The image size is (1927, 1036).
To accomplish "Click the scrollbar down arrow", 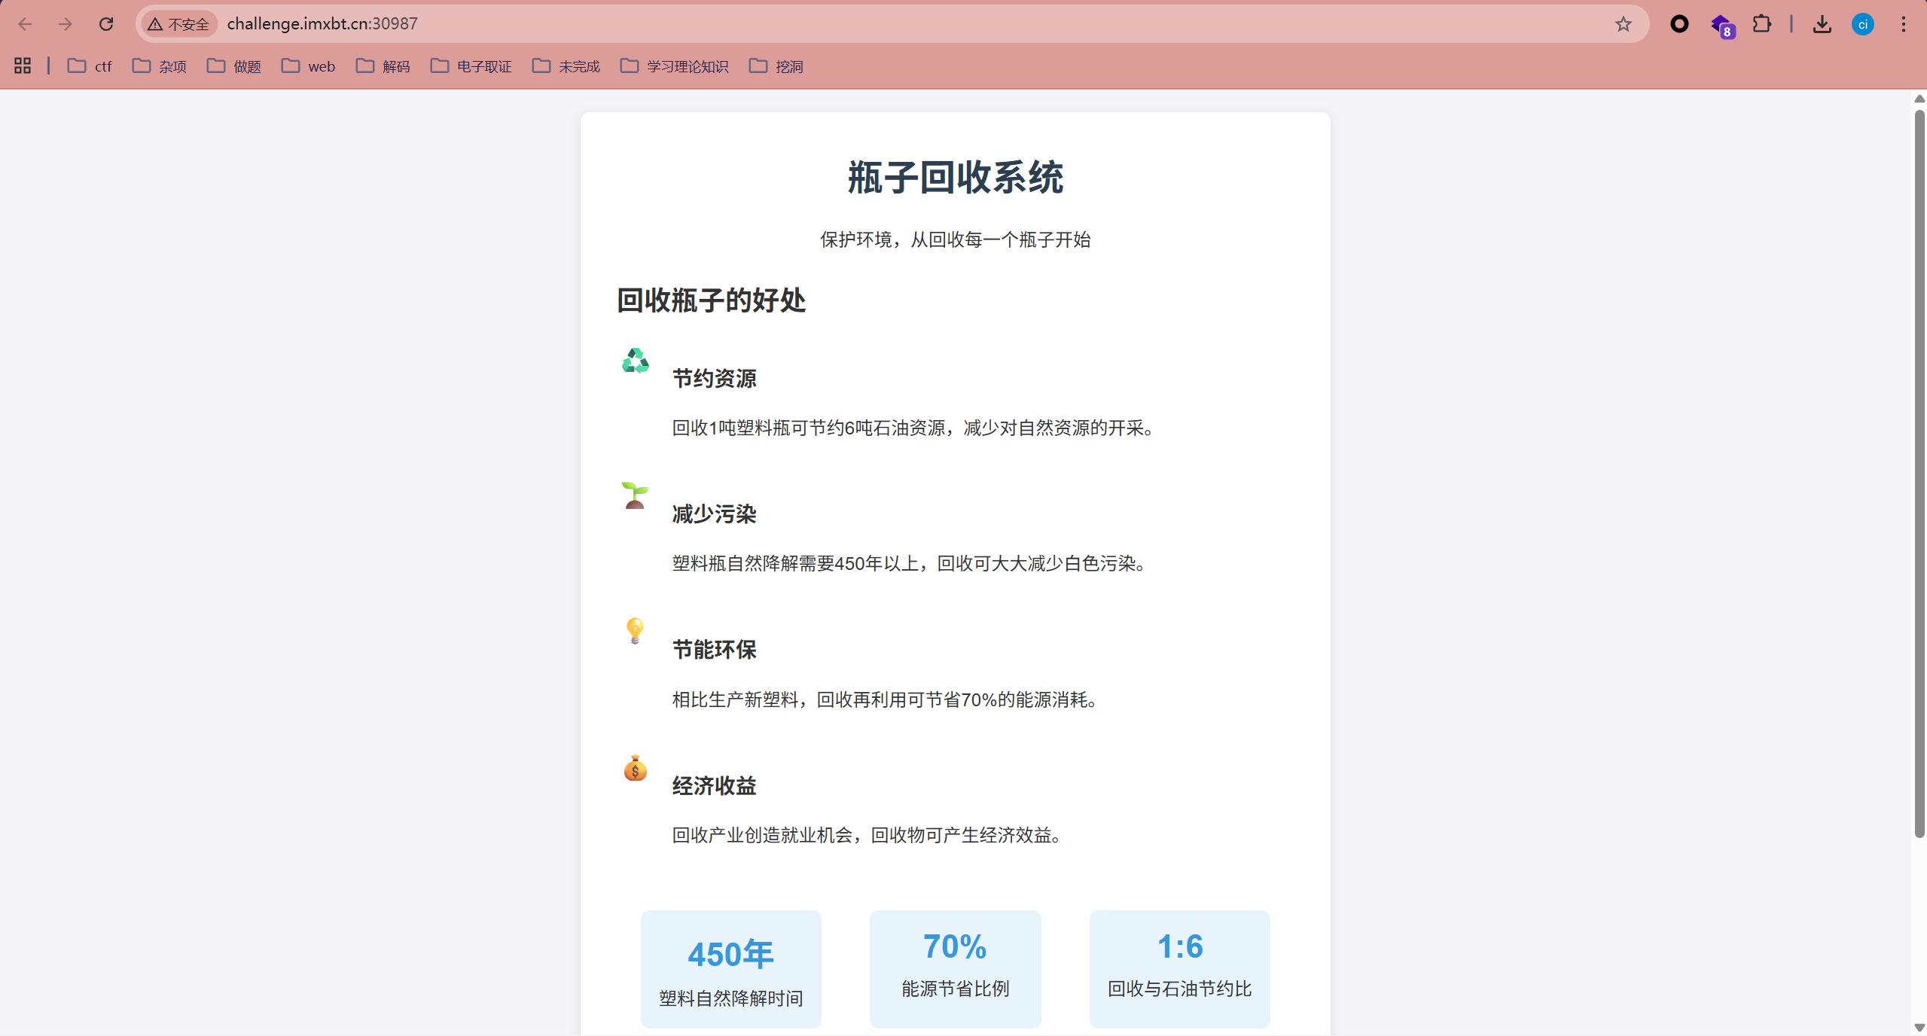I will pyautogui.click(x=1919, y=1027).
